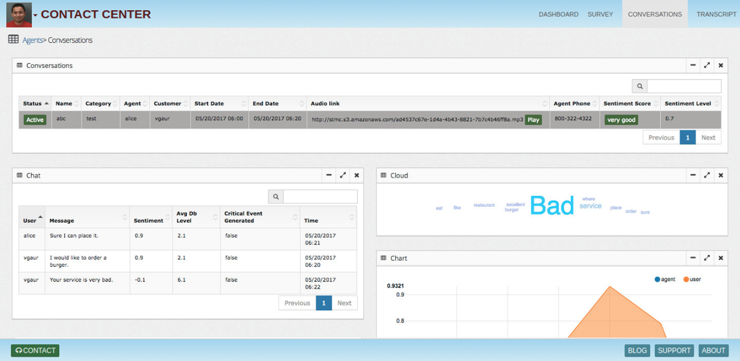The height and width of the screenshot is (361, 740).
Task: Click the Chat table search magnifier icon
Action: 276,197
